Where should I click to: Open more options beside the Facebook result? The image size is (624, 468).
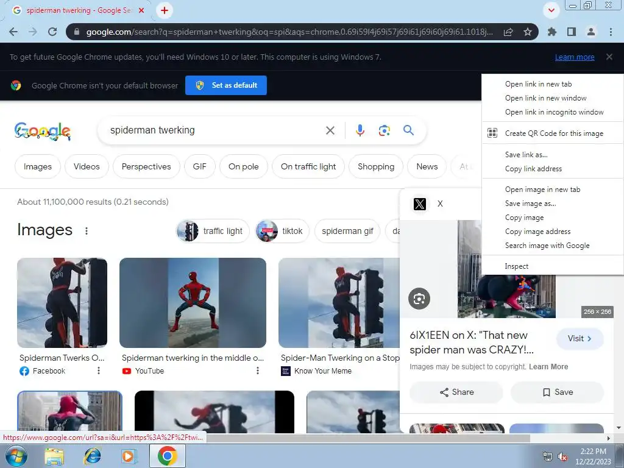98,371
